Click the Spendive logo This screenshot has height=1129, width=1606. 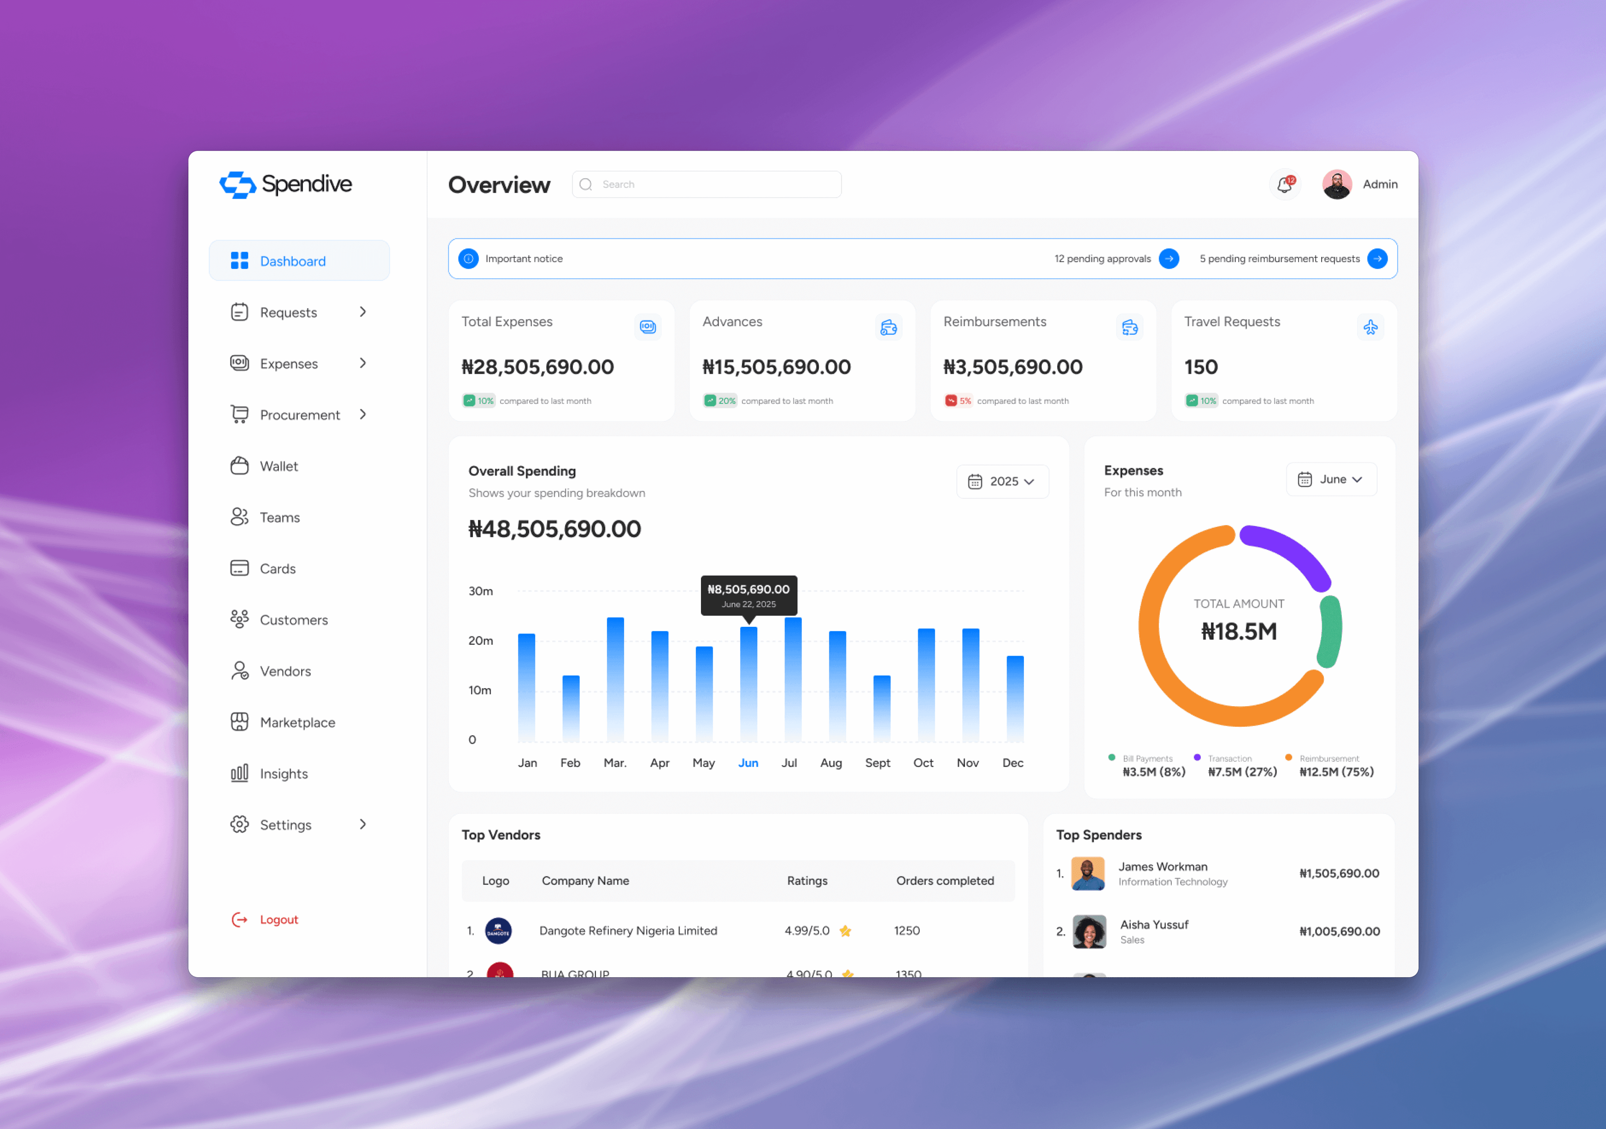(285, 185)
